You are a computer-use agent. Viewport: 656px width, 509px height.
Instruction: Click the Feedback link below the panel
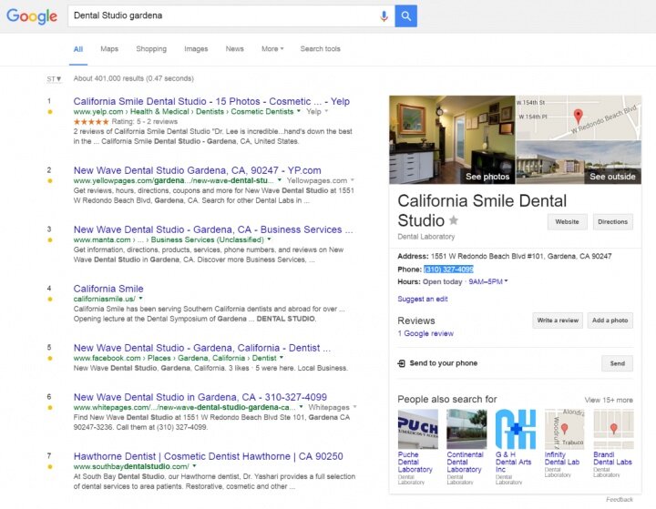click(x=620, y=499)
